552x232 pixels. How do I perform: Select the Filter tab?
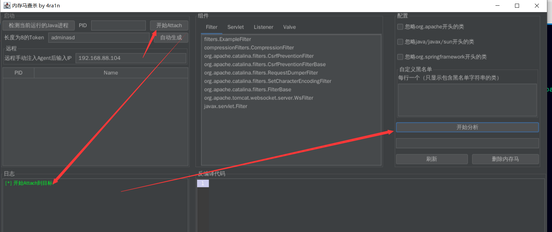click(212, 27)
